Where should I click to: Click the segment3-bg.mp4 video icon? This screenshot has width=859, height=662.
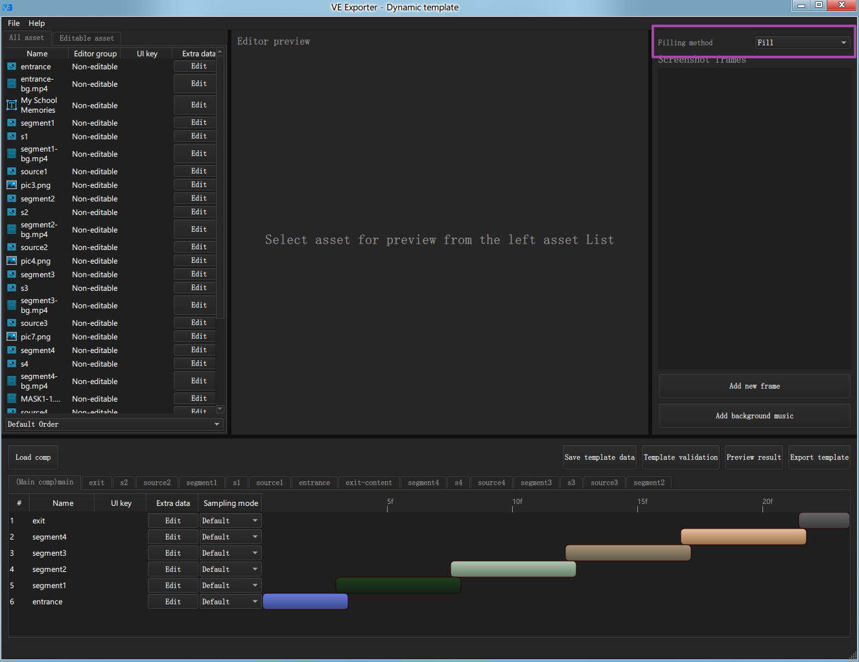pyautogui.click(x=12, y=305)
